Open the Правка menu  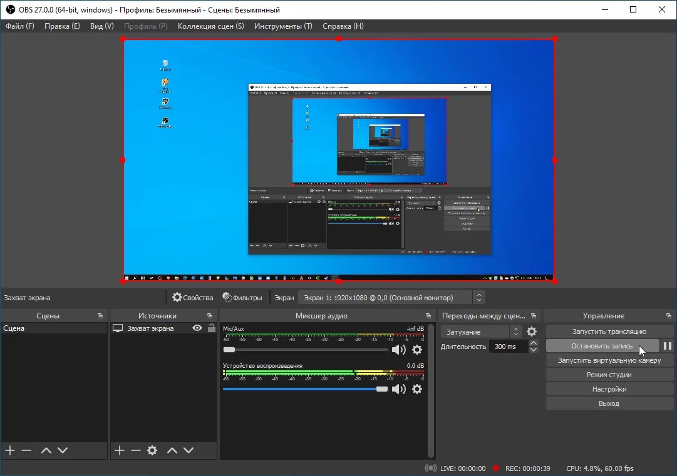62,26
